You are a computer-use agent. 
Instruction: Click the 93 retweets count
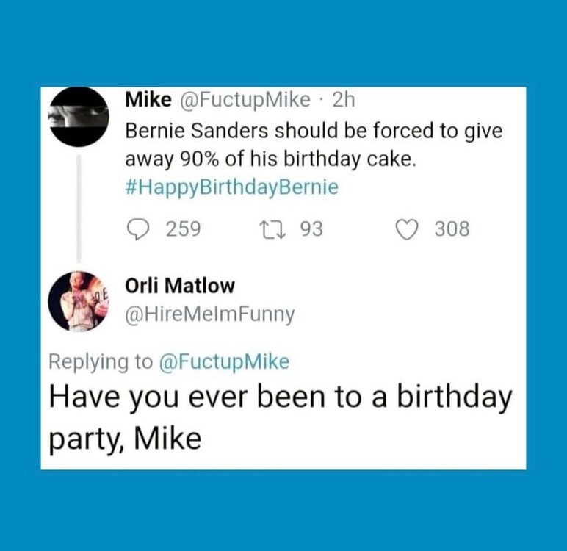point(311,229)
